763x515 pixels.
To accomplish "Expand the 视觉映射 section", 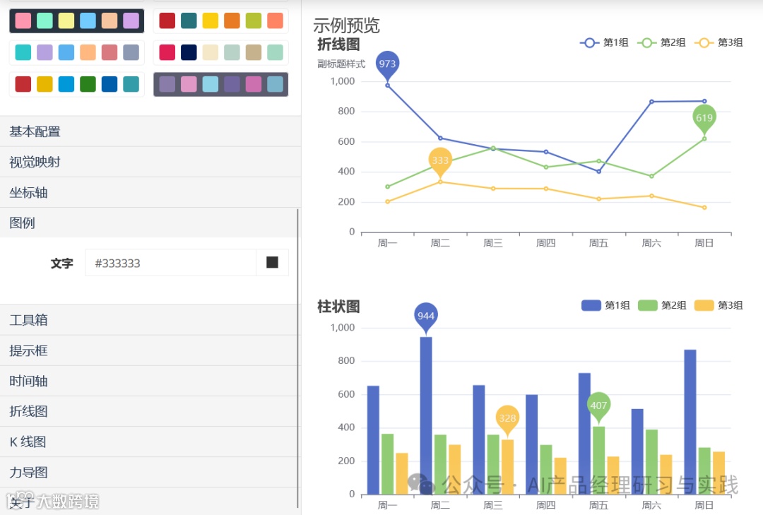I will click(x=150, y=162).
